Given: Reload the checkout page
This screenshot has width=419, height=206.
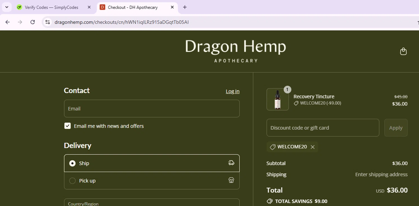Looking at the screenshot, I should tap(32, 22).
